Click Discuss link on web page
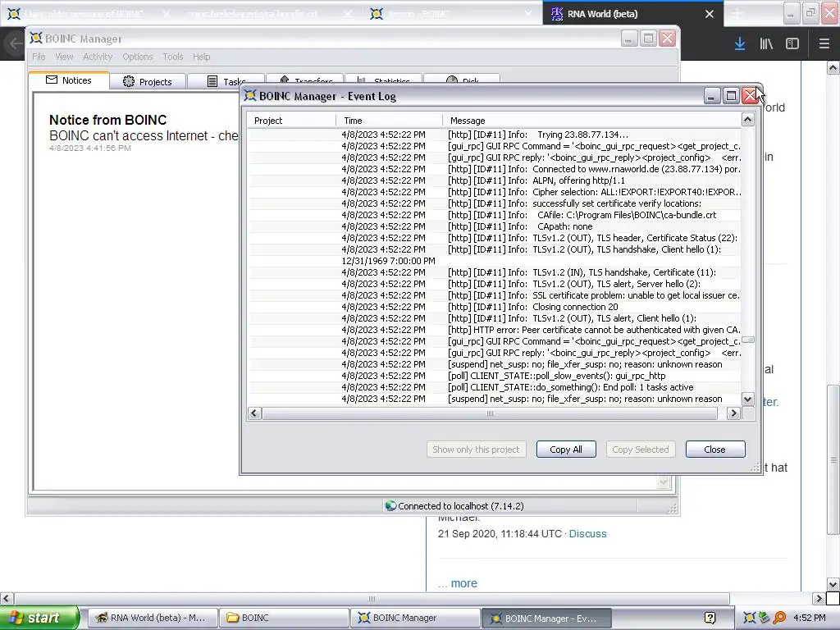840x630 pixels. click(x=587, y=533)
